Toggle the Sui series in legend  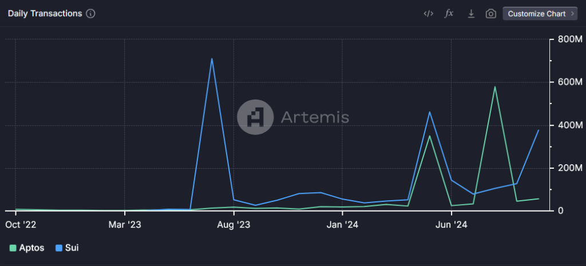67,248
